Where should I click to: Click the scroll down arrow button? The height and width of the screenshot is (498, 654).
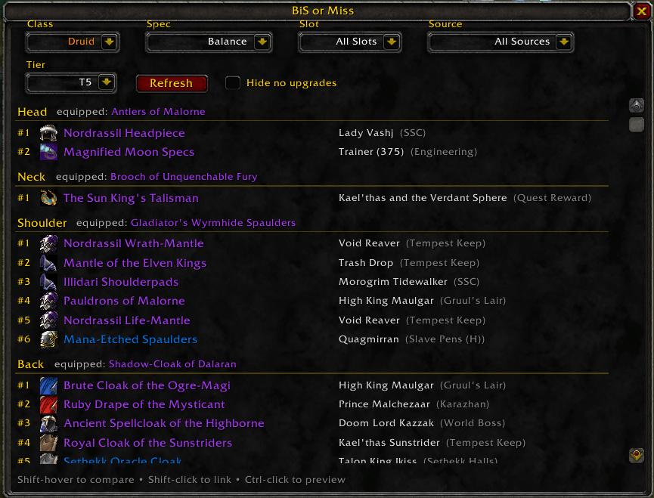pos(637,455)
